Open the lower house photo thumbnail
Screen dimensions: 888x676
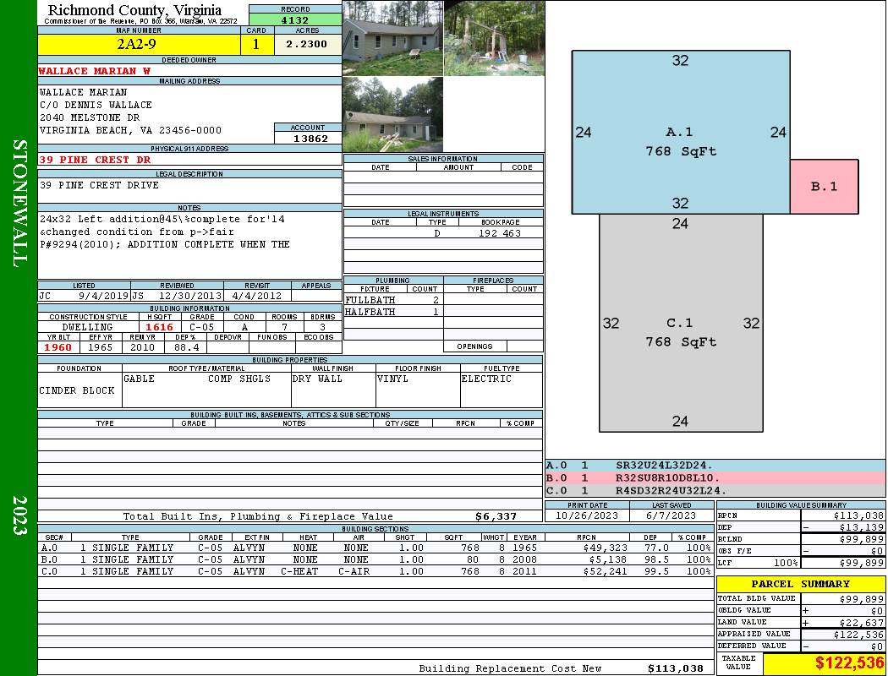click(x=392, y=115)
